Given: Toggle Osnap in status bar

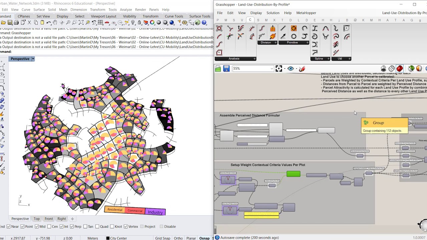Looking at the screenshot, I should point(204,238).
